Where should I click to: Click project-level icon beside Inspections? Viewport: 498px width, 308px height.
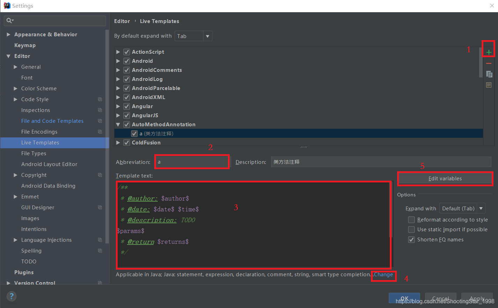100,110
